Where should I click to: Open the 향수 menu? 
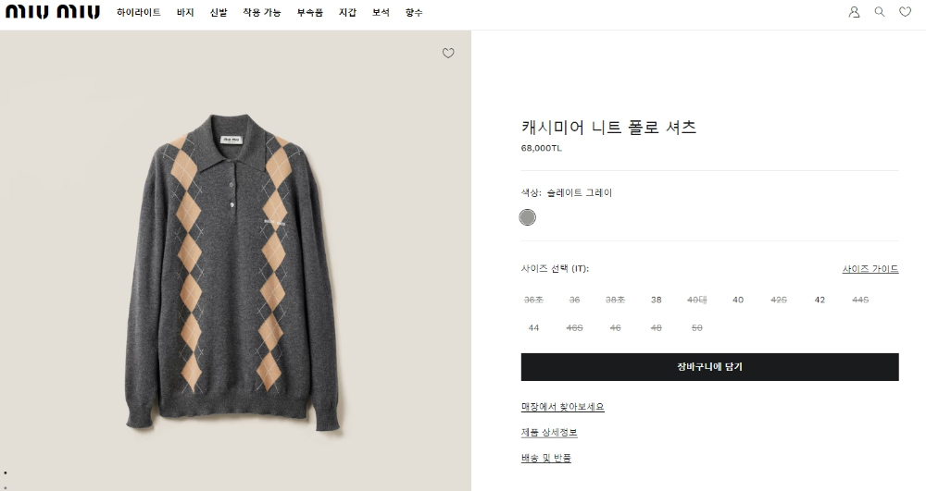point(414,12)
